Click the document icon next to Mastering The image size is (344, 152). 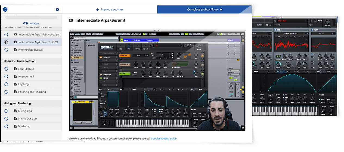click(16, 126)
